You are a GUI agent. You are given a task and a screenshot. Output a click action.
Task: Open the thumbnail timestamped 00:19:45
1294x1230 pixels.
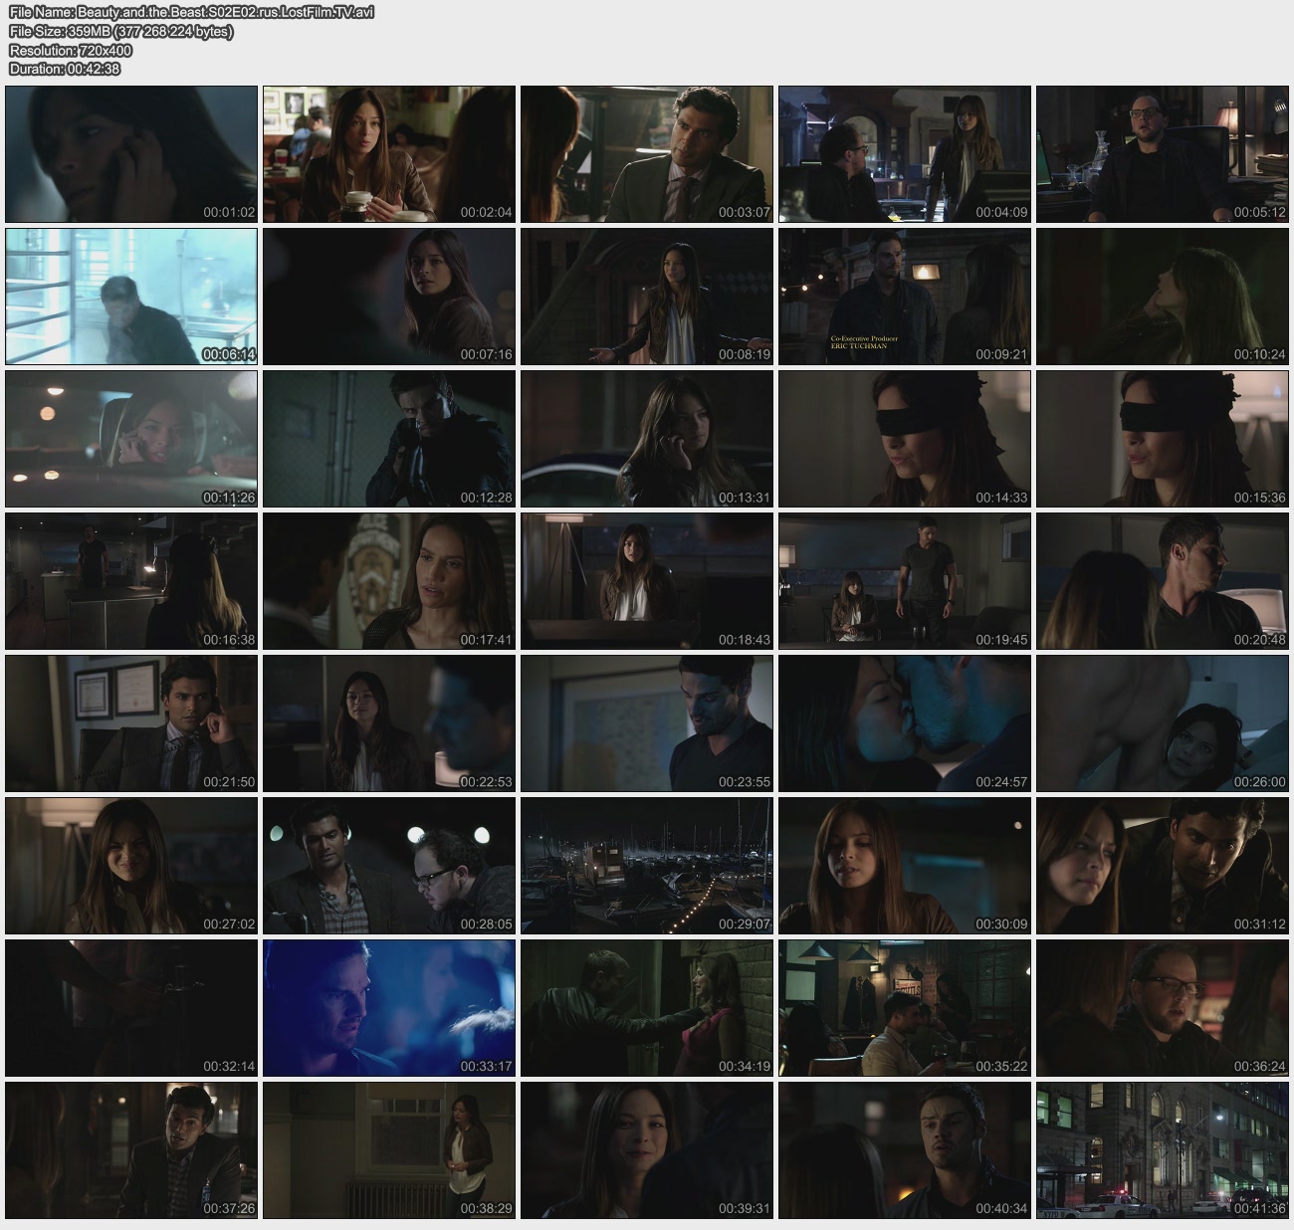pos(905,581)
